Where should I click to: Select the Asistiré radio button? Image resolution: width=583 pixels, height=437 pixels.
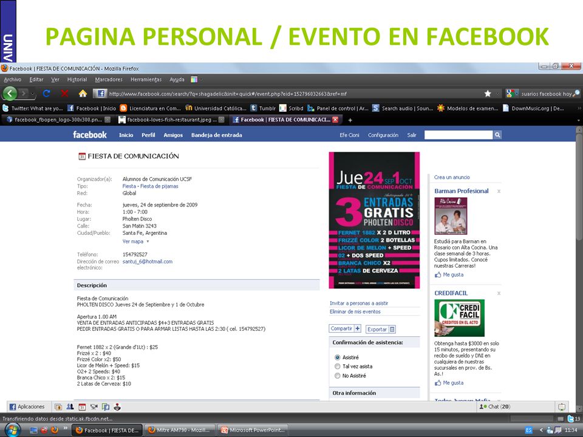click(x=337, y=357)
